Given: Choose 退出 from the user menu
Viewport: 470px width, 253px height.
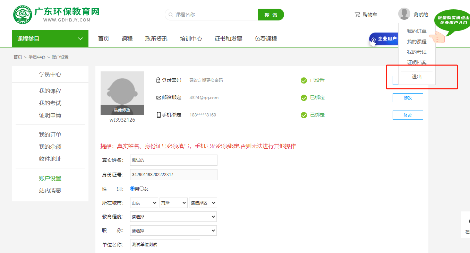Looking at the screenshot, I should [x=417, y=77].
